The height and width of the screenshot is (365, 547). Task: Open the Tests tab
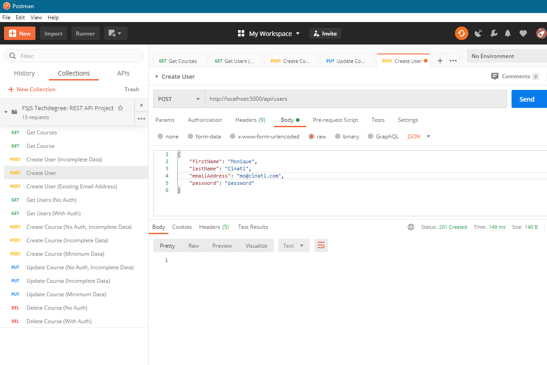coord(378,120)
